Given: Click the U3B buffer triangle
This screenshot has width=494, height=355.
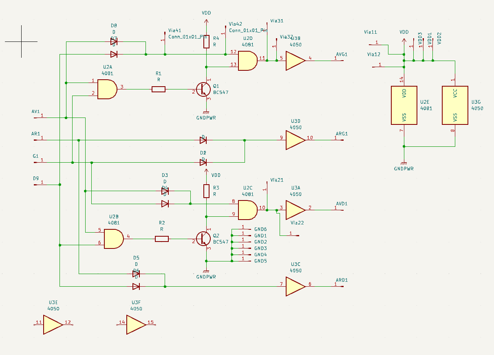Looking at the screenshot, I should pos(295,61).
